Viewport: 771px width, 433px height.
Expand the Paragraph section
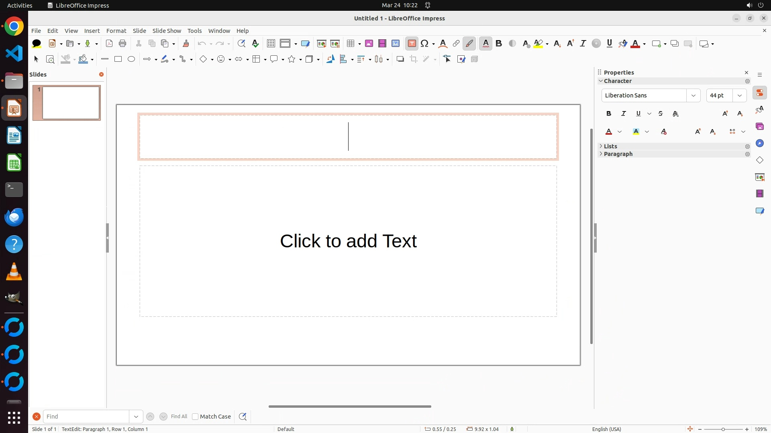pos(618,154)
